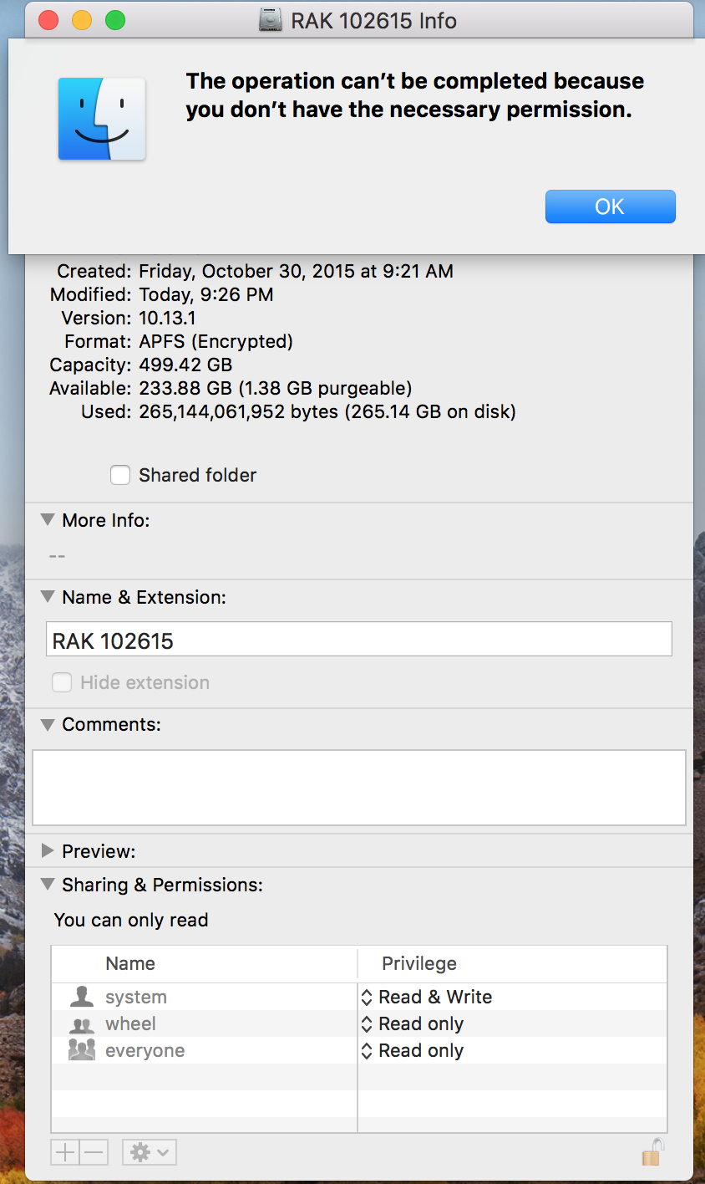Click the wheel group icon
The width and height of the screenshot is (705, 1184).
tap(82, 1024)
